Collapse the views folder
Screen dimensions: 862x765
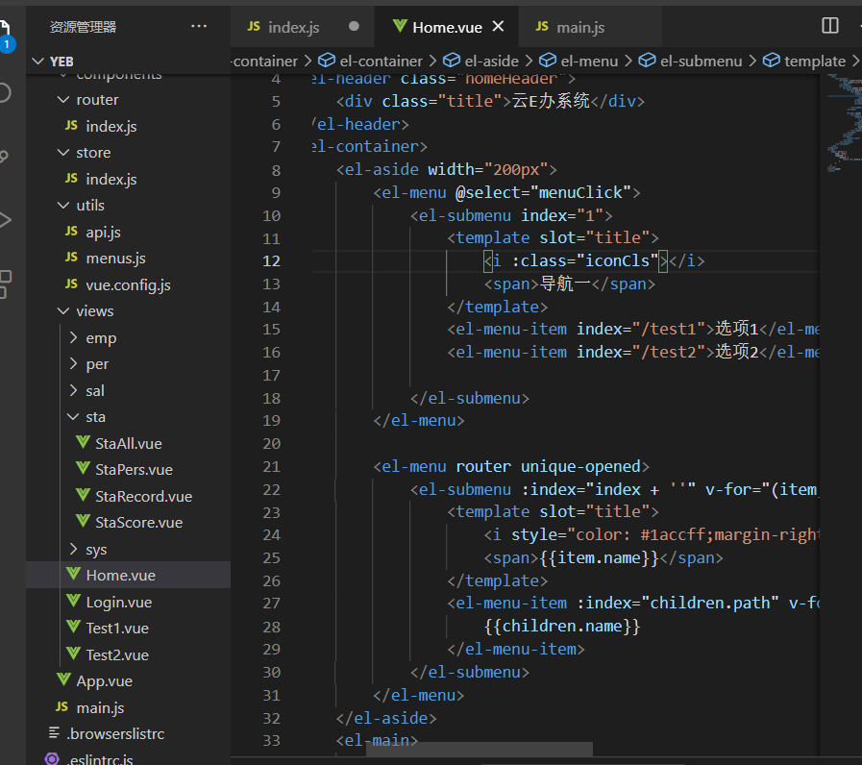pos(63,310)
